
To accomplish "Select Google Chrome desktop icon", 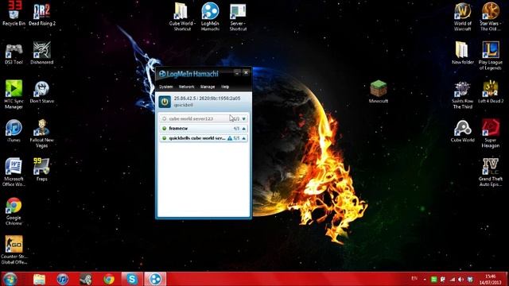I will (14, 211).
